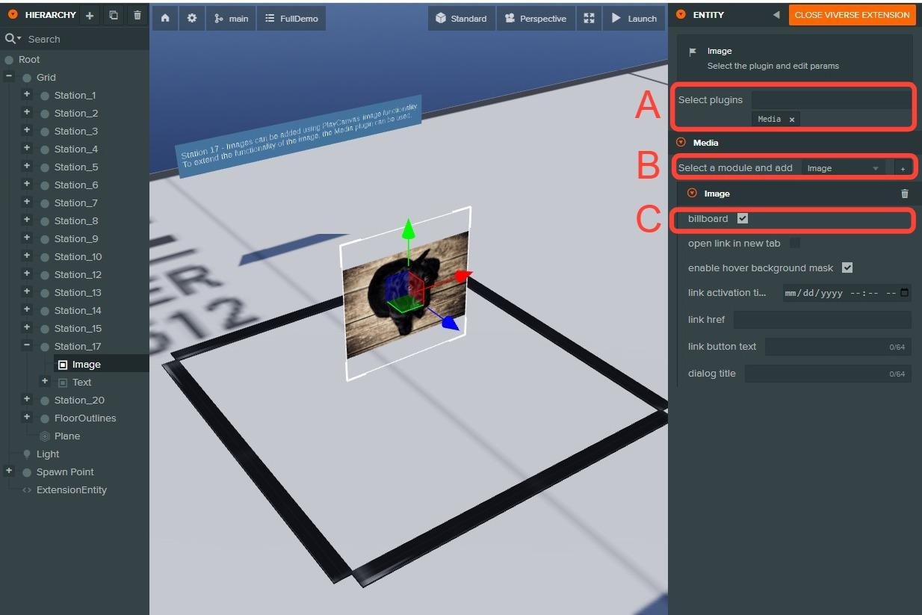Image resolution: width=922 pixels, height=615 pixels.
Task: Open the Image module dropdown
Action: 843,168
